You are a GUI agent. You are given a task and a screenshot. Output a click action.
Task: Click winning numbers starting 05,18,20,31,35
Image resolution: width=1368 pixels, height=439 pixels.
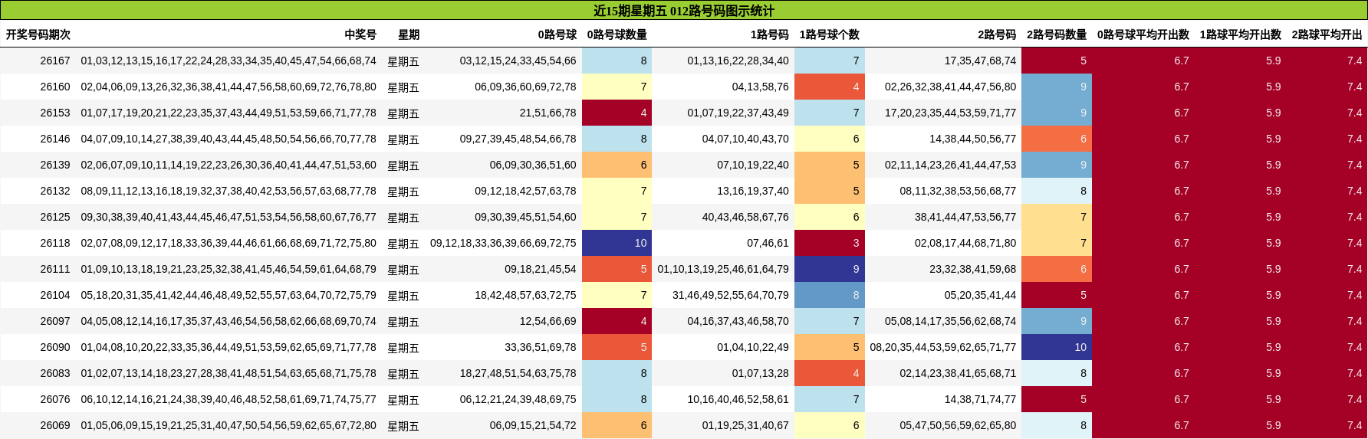[229, 295]
